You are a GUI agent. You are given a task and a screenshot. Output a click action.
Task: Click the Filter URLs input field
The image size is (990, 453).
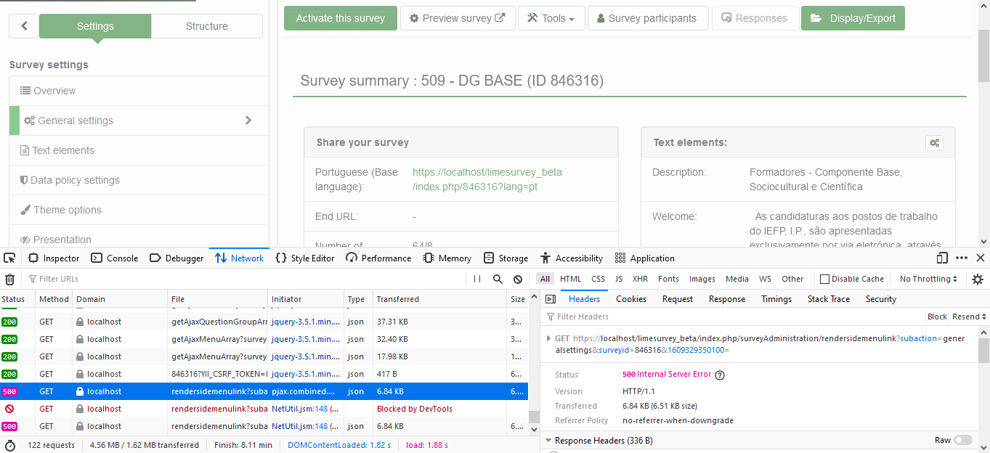click(247, 279)
